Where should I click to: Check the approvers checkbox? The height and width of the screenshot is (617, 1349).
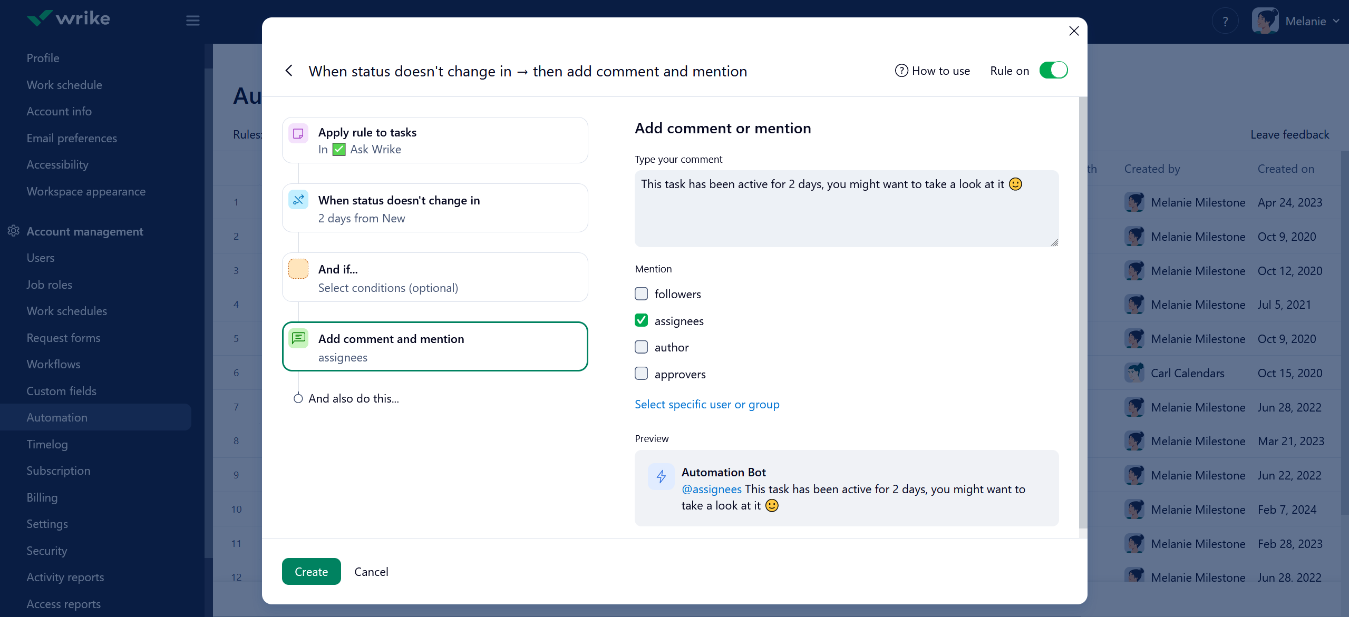coord(641,374)
